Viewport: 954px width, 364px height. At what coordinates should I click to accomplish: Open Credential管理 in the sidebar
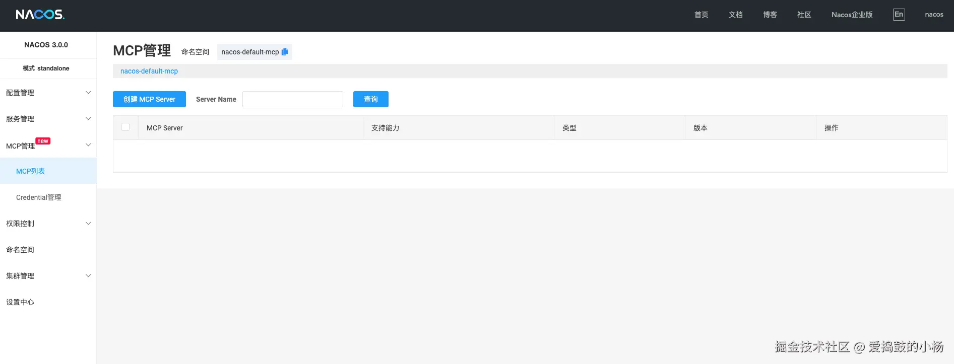(48, 197)
